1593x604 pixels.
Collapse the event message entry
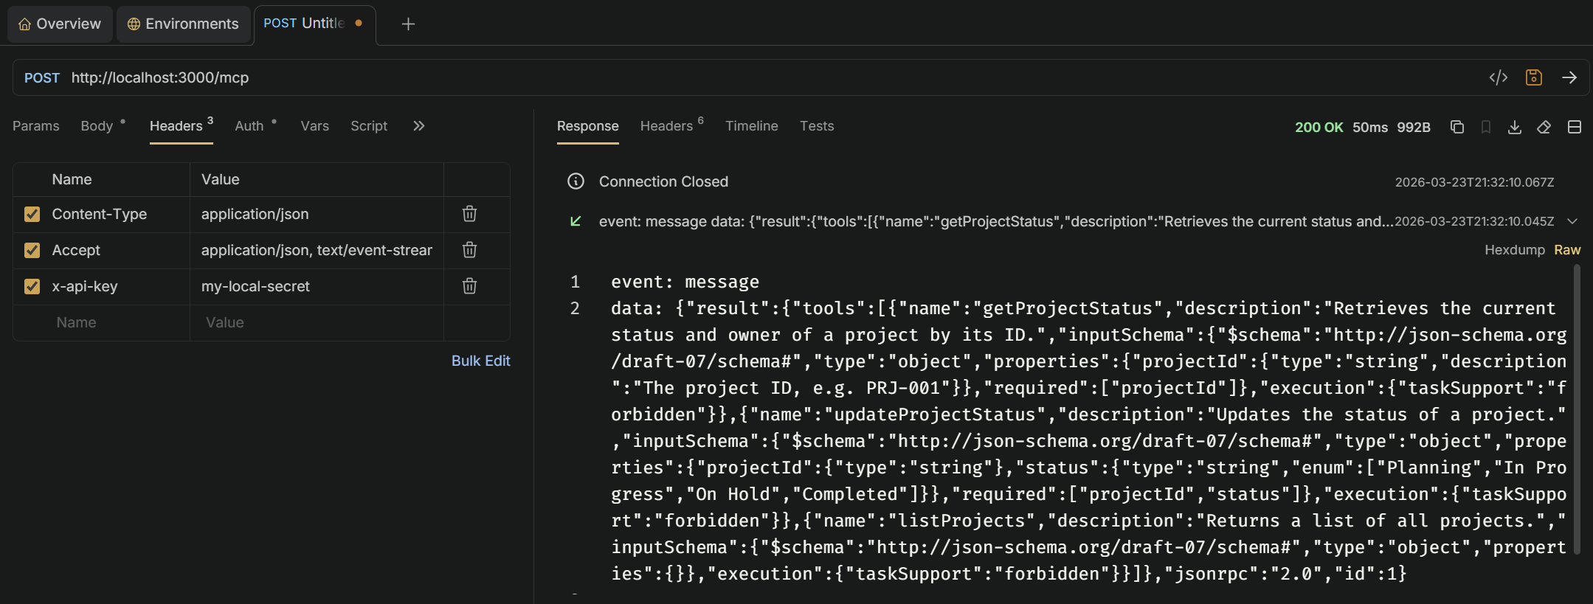pyautogui.click(x=1572, y=221)
